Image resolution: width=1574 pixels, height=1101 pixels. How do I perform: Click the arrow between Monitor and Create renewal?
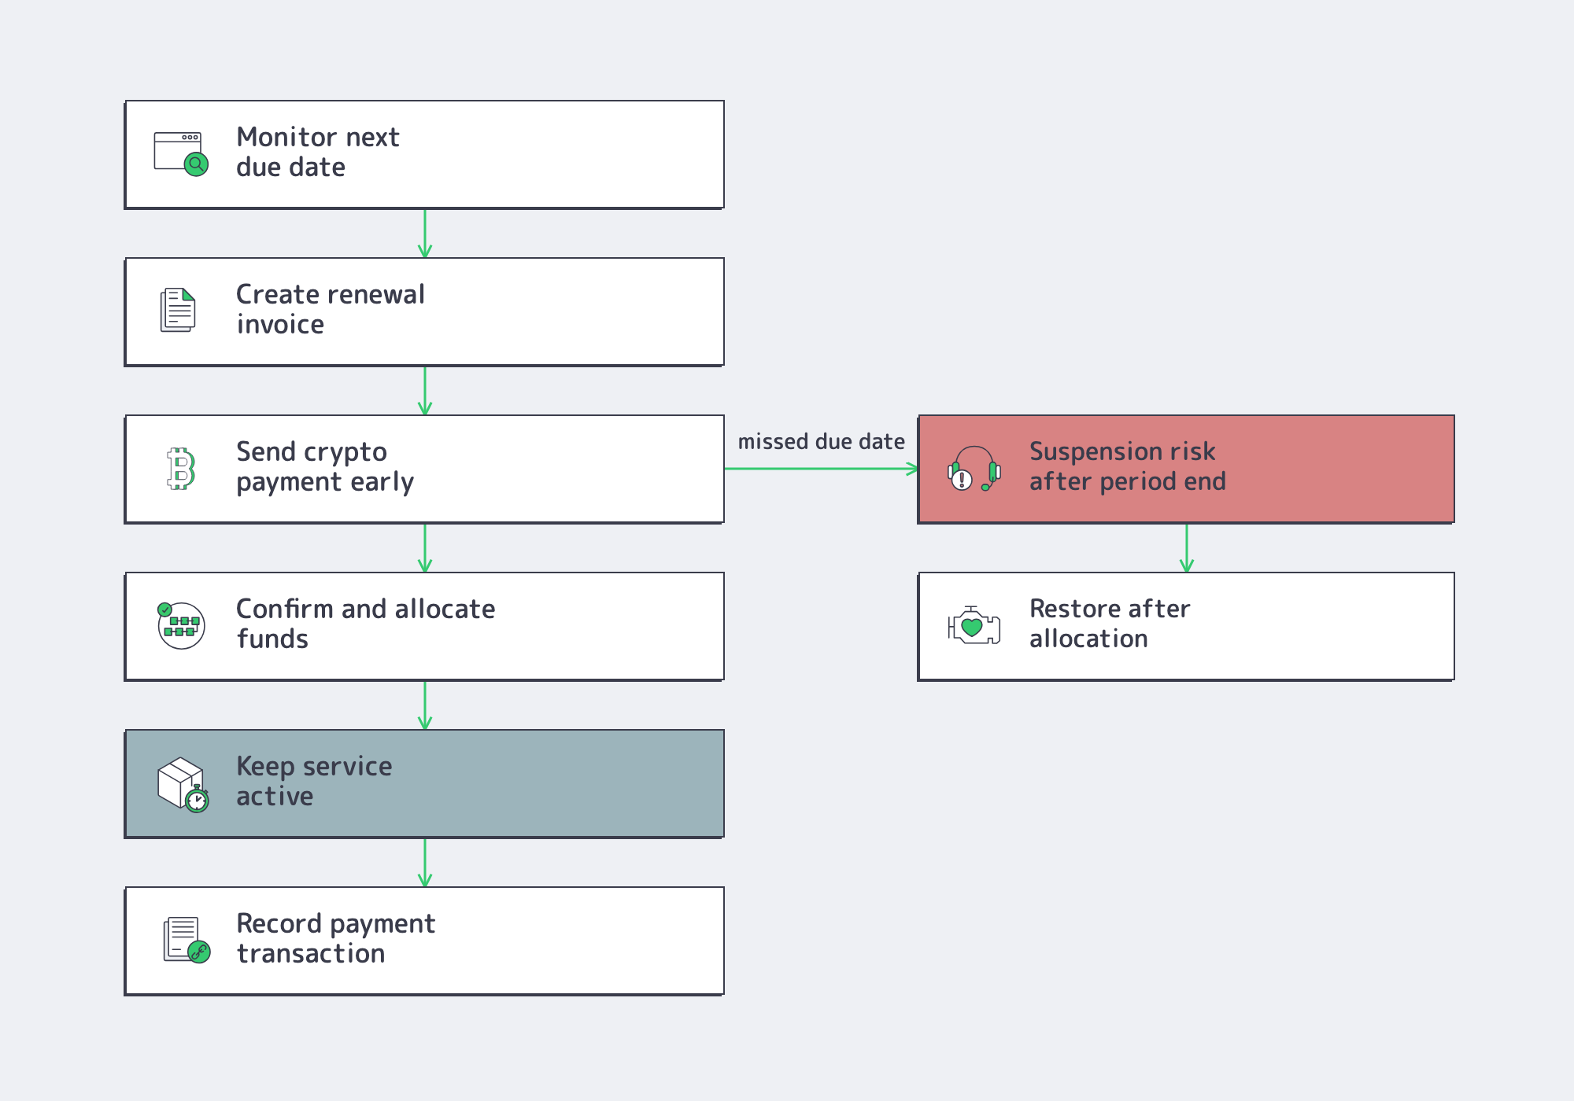[x=425, y=234]
